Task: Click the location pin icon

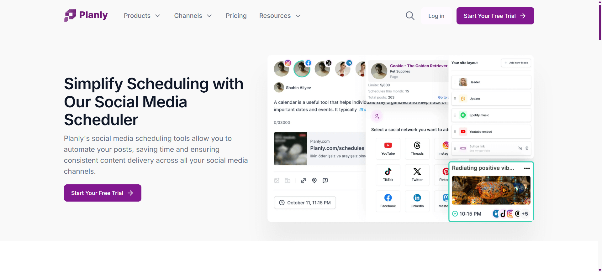Action: (x=314, y=181)
